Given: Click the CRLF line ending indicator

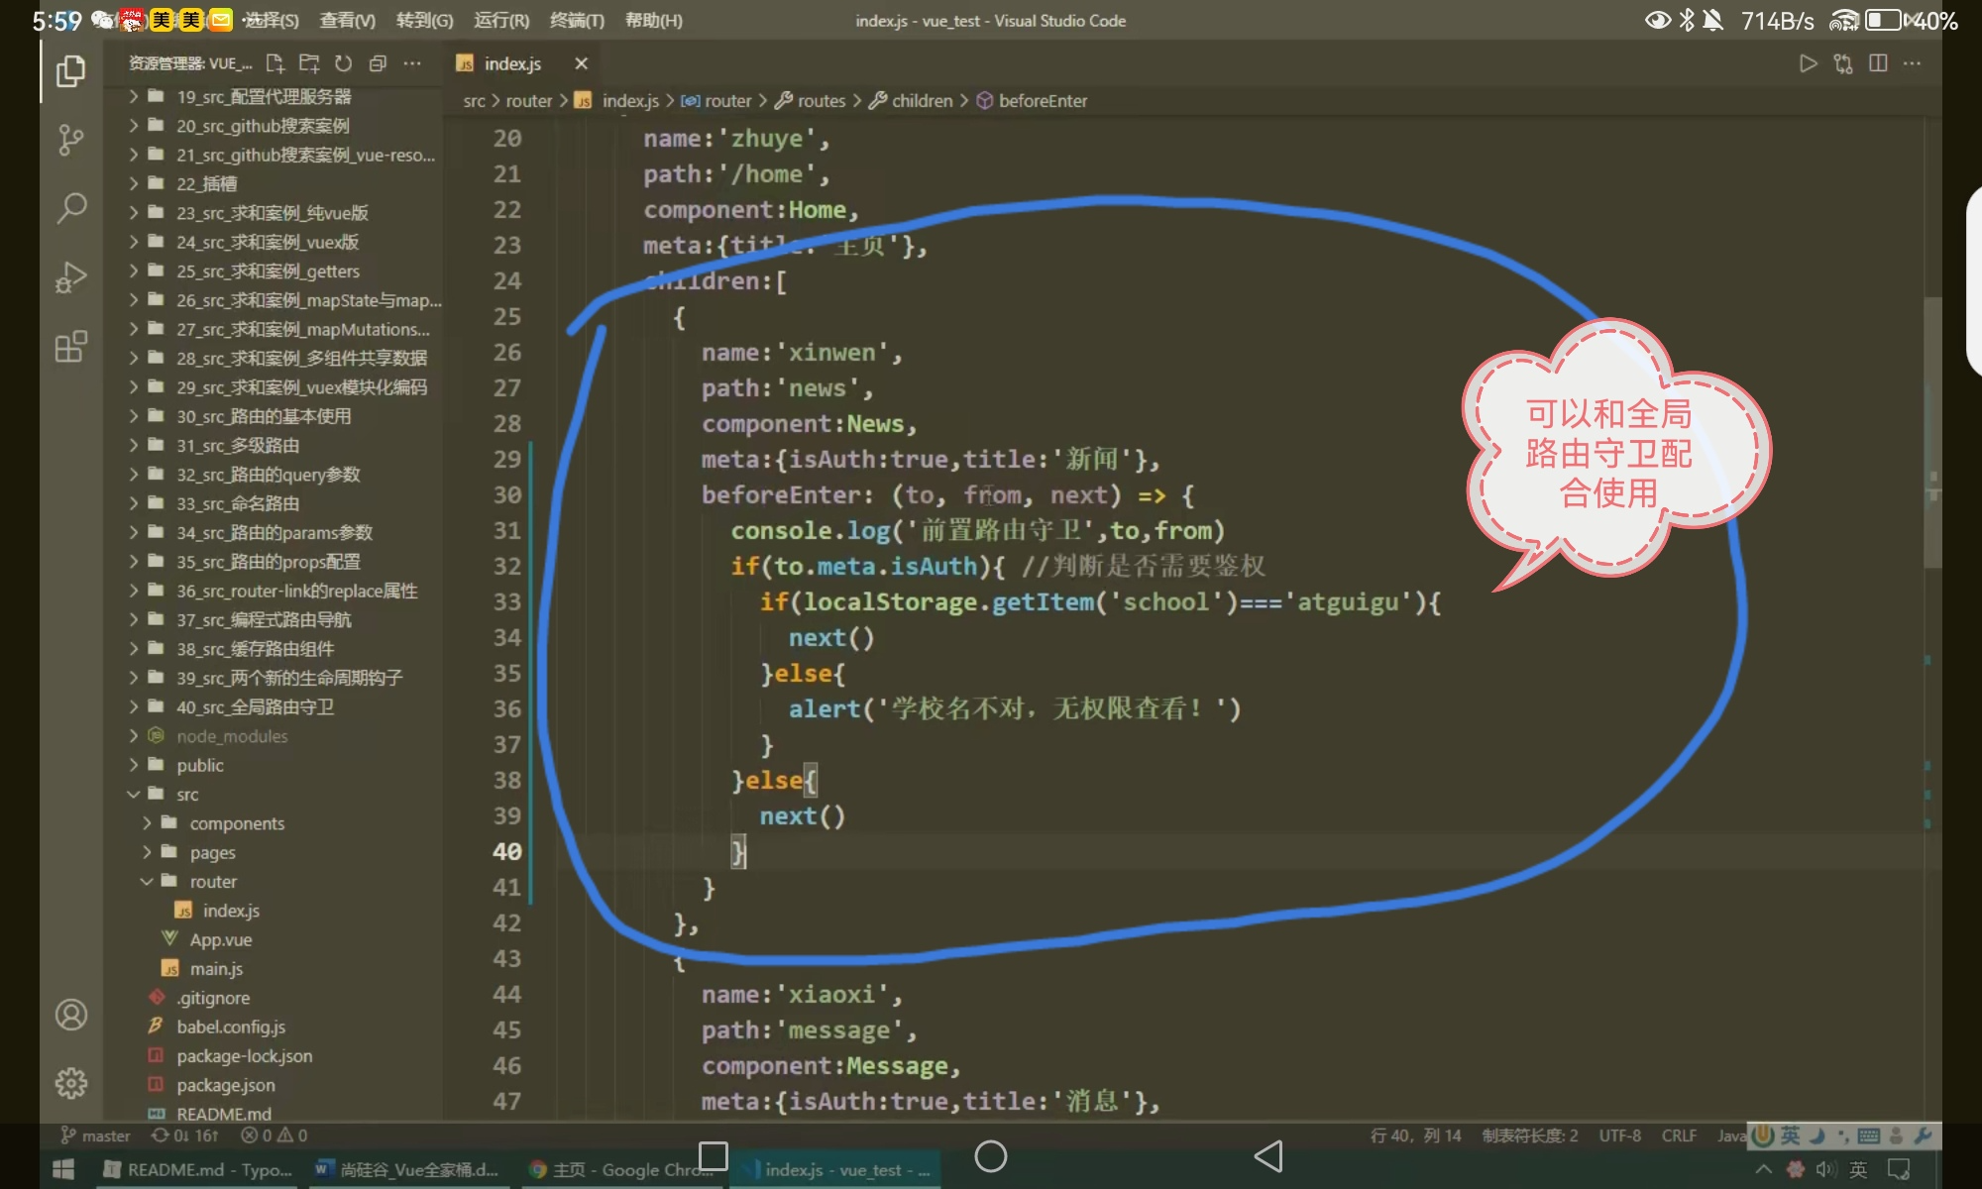Looking at the screenshot, I should tap(1678, 1135).
